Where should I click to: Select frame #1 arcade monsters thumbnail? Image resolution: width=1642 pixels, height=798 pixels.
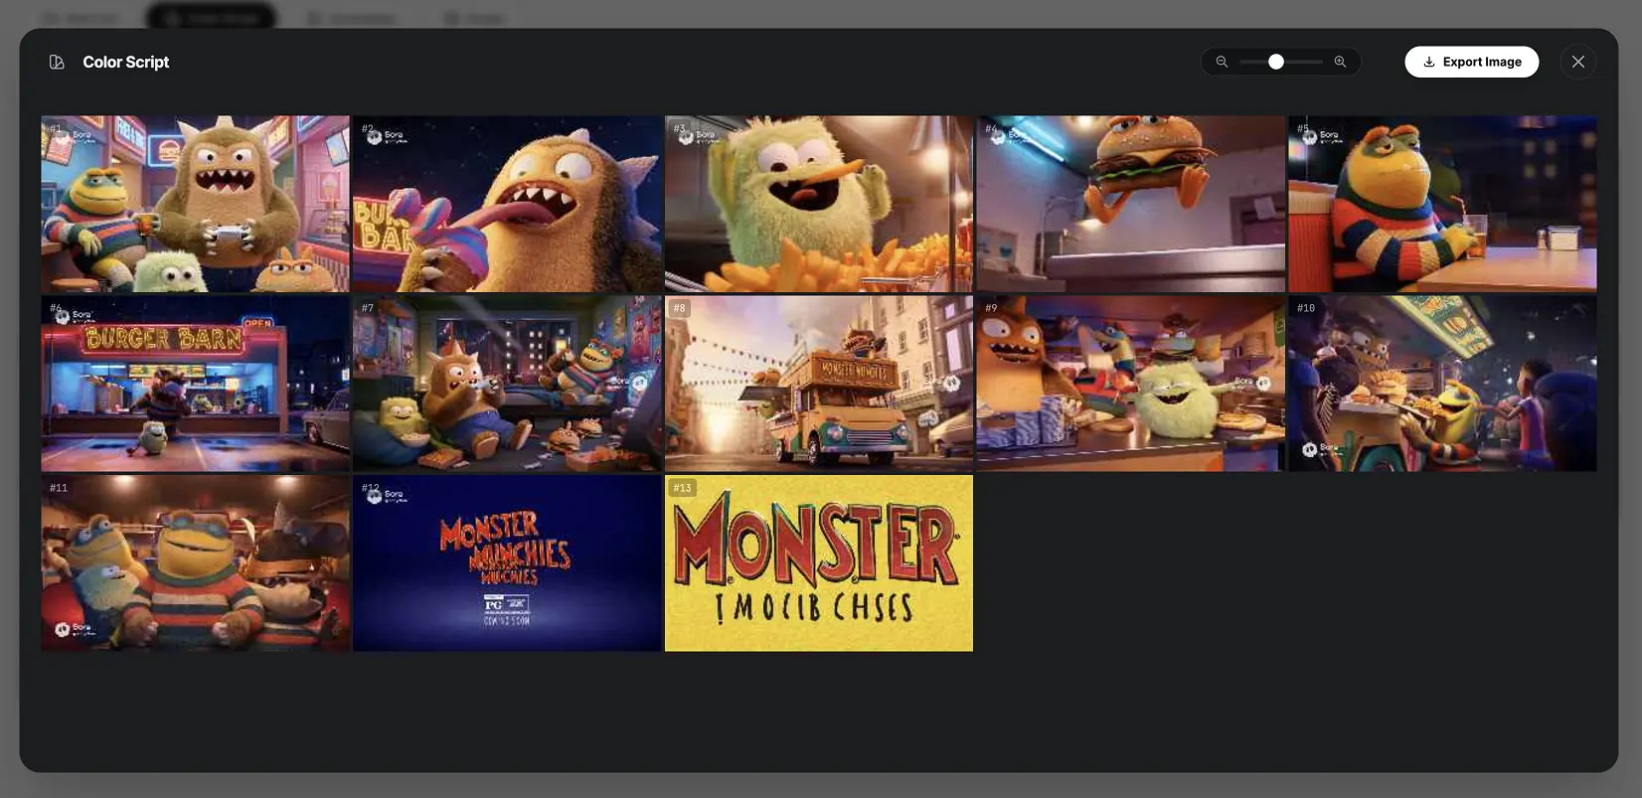(x=195, y=204)
